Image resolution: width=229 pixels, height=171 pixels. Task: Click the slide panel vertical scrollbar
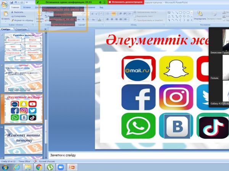click(x=47, y=95)
